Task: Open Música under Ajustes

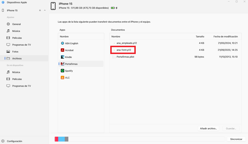Action: (x=24, y=31)
